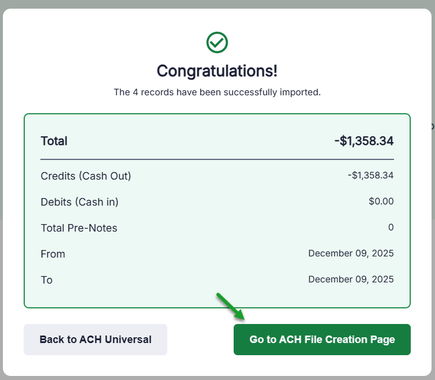Select the Credits (Cash Out) amount value

click(371, 176)
